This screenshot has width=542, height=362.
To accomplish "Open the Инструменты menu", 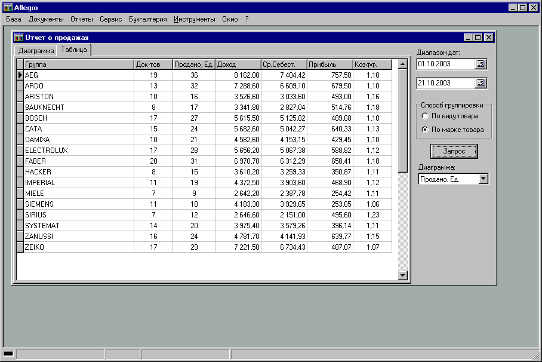I will pos(194,19).
